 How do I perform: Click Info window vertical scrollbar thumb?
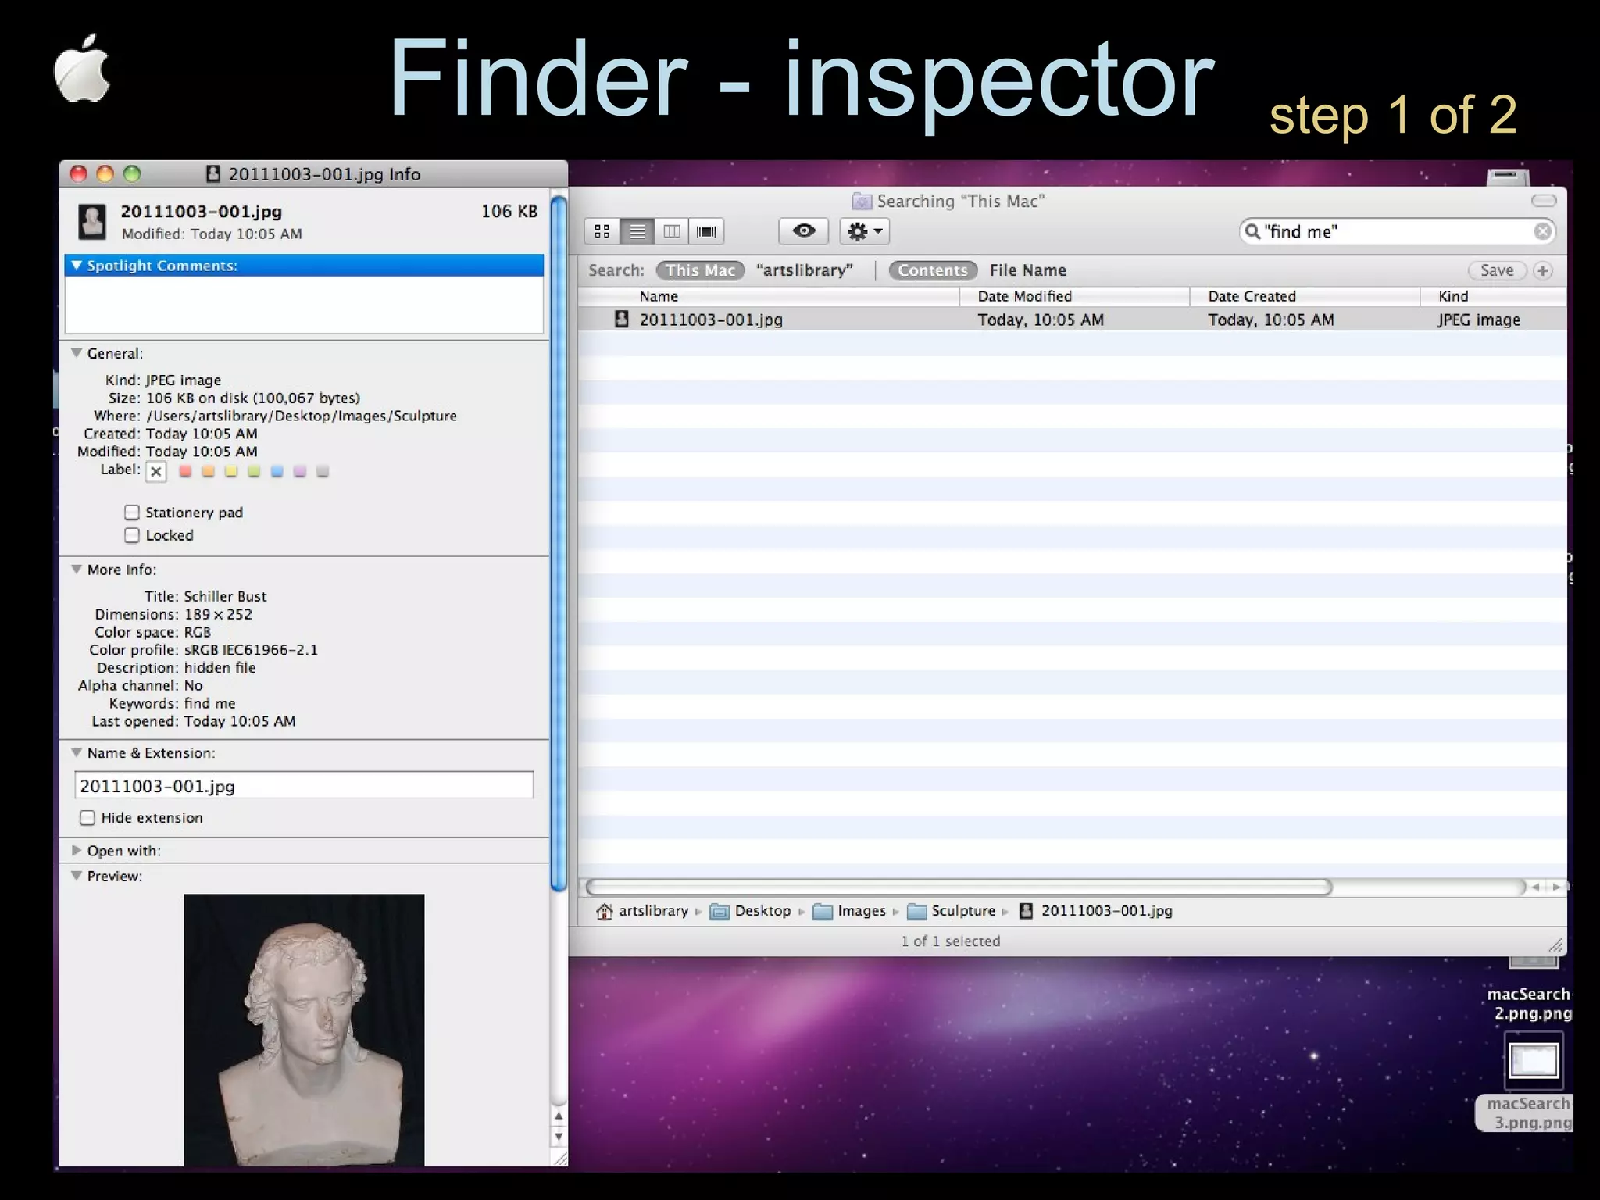coord(559,544)
